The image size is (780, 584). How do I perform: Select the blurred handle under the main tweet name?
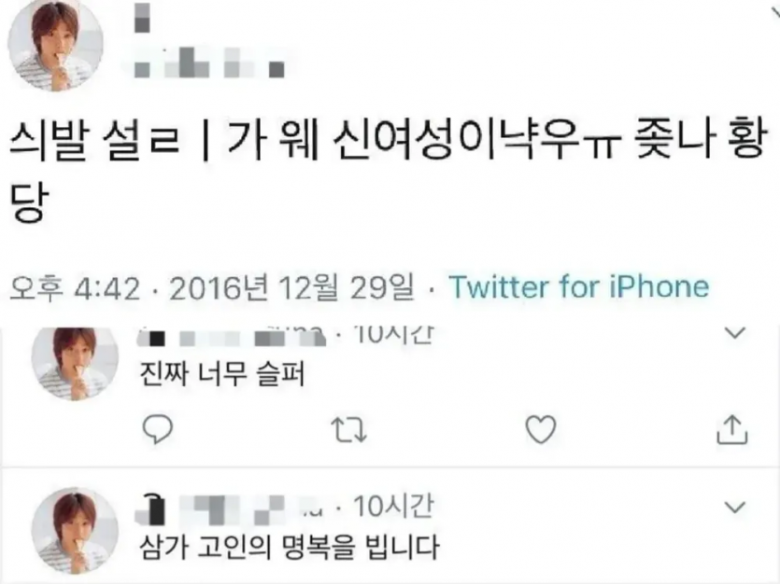coord(209,63)
